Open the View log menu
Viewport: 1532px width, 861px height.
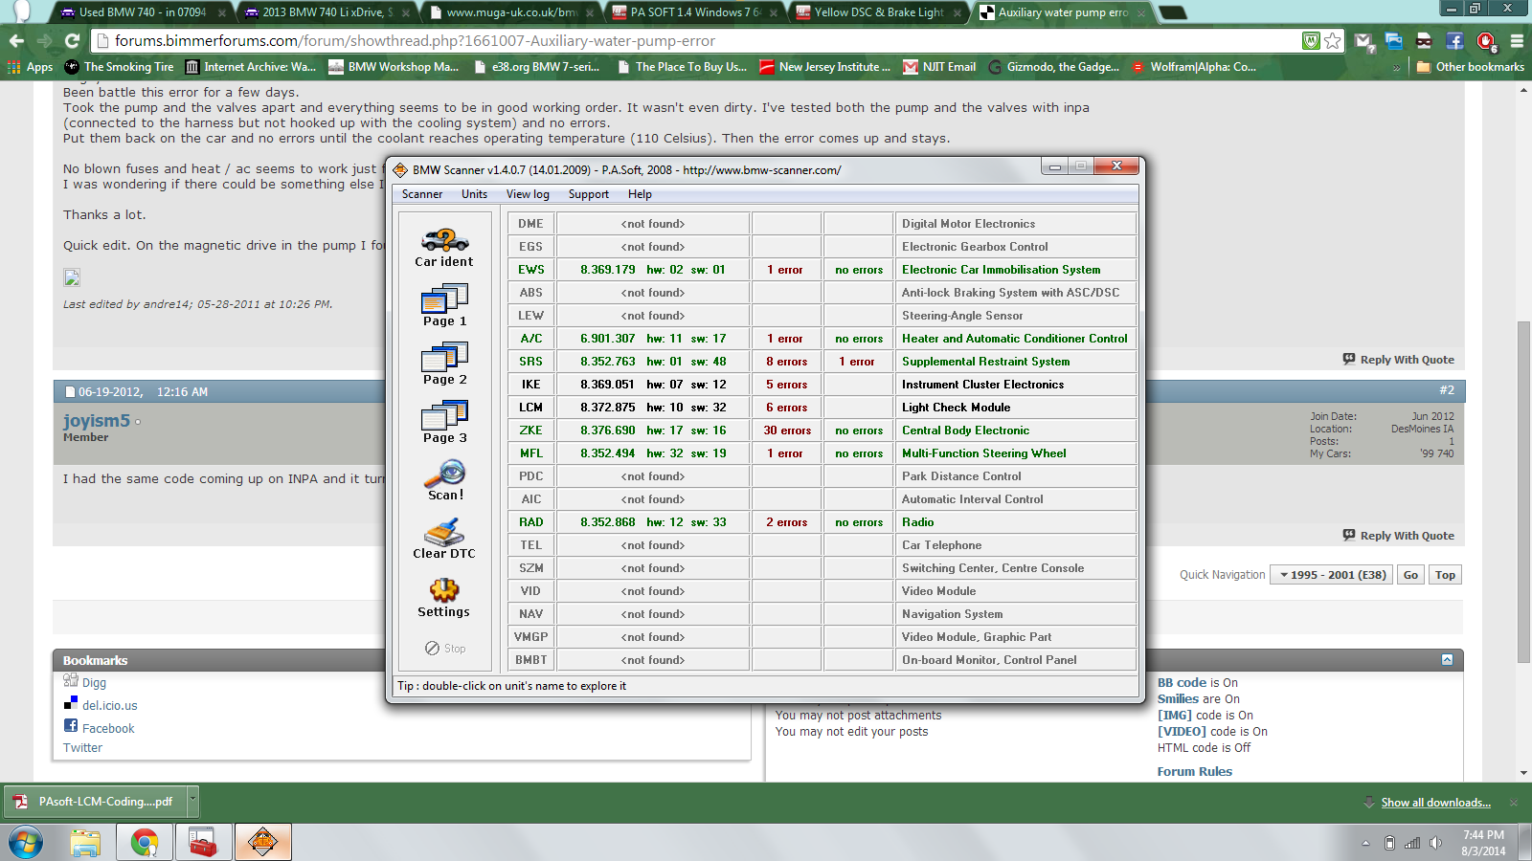pyautogui.click(x=528, y=194)
